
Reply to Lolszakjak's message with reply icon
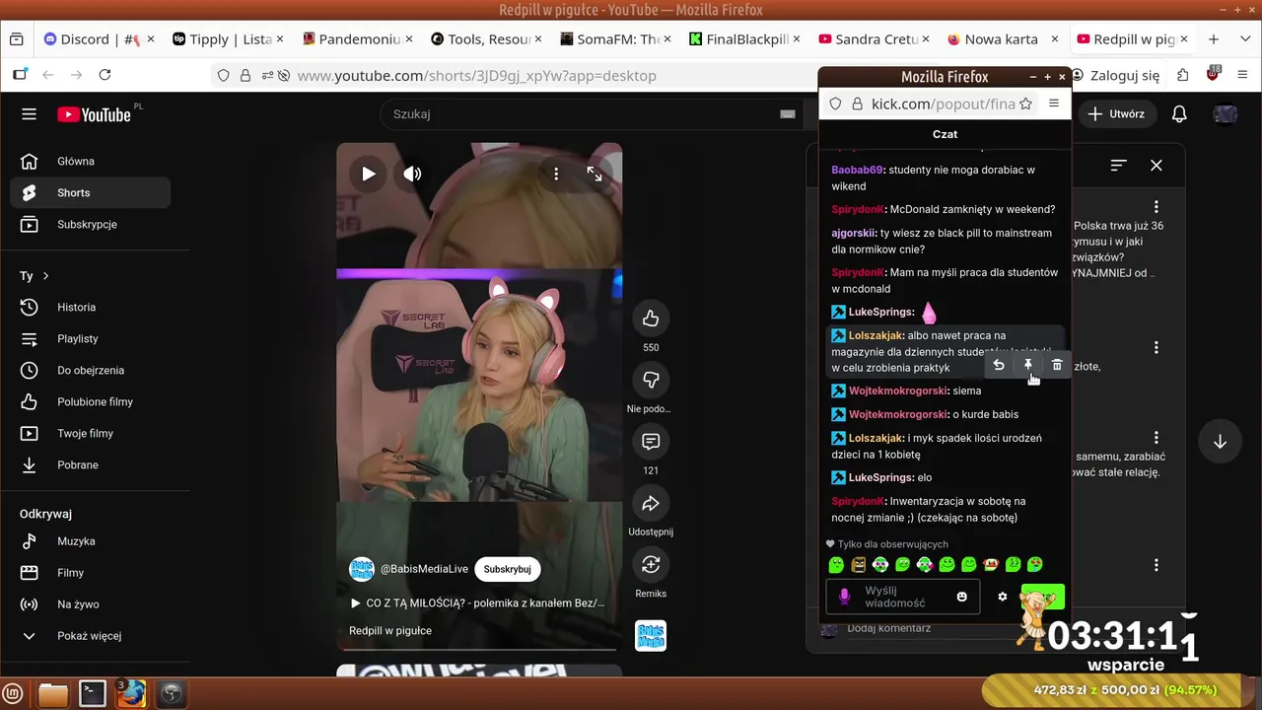[999, 366]
